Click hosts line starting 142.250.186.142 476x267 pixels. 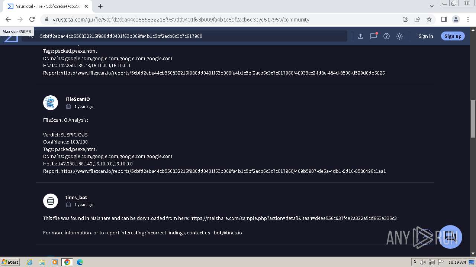click(88, 164)
